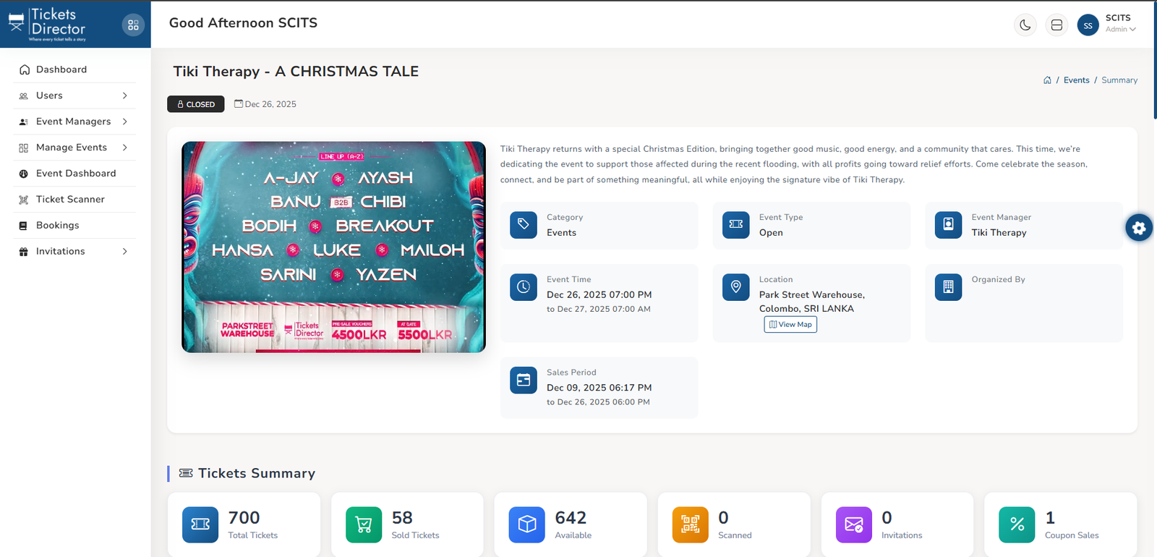Toggle dark mode with the moon icon
This screenshot has width=1157, height=557.
pyautogui.click(x=1025, y=25)
